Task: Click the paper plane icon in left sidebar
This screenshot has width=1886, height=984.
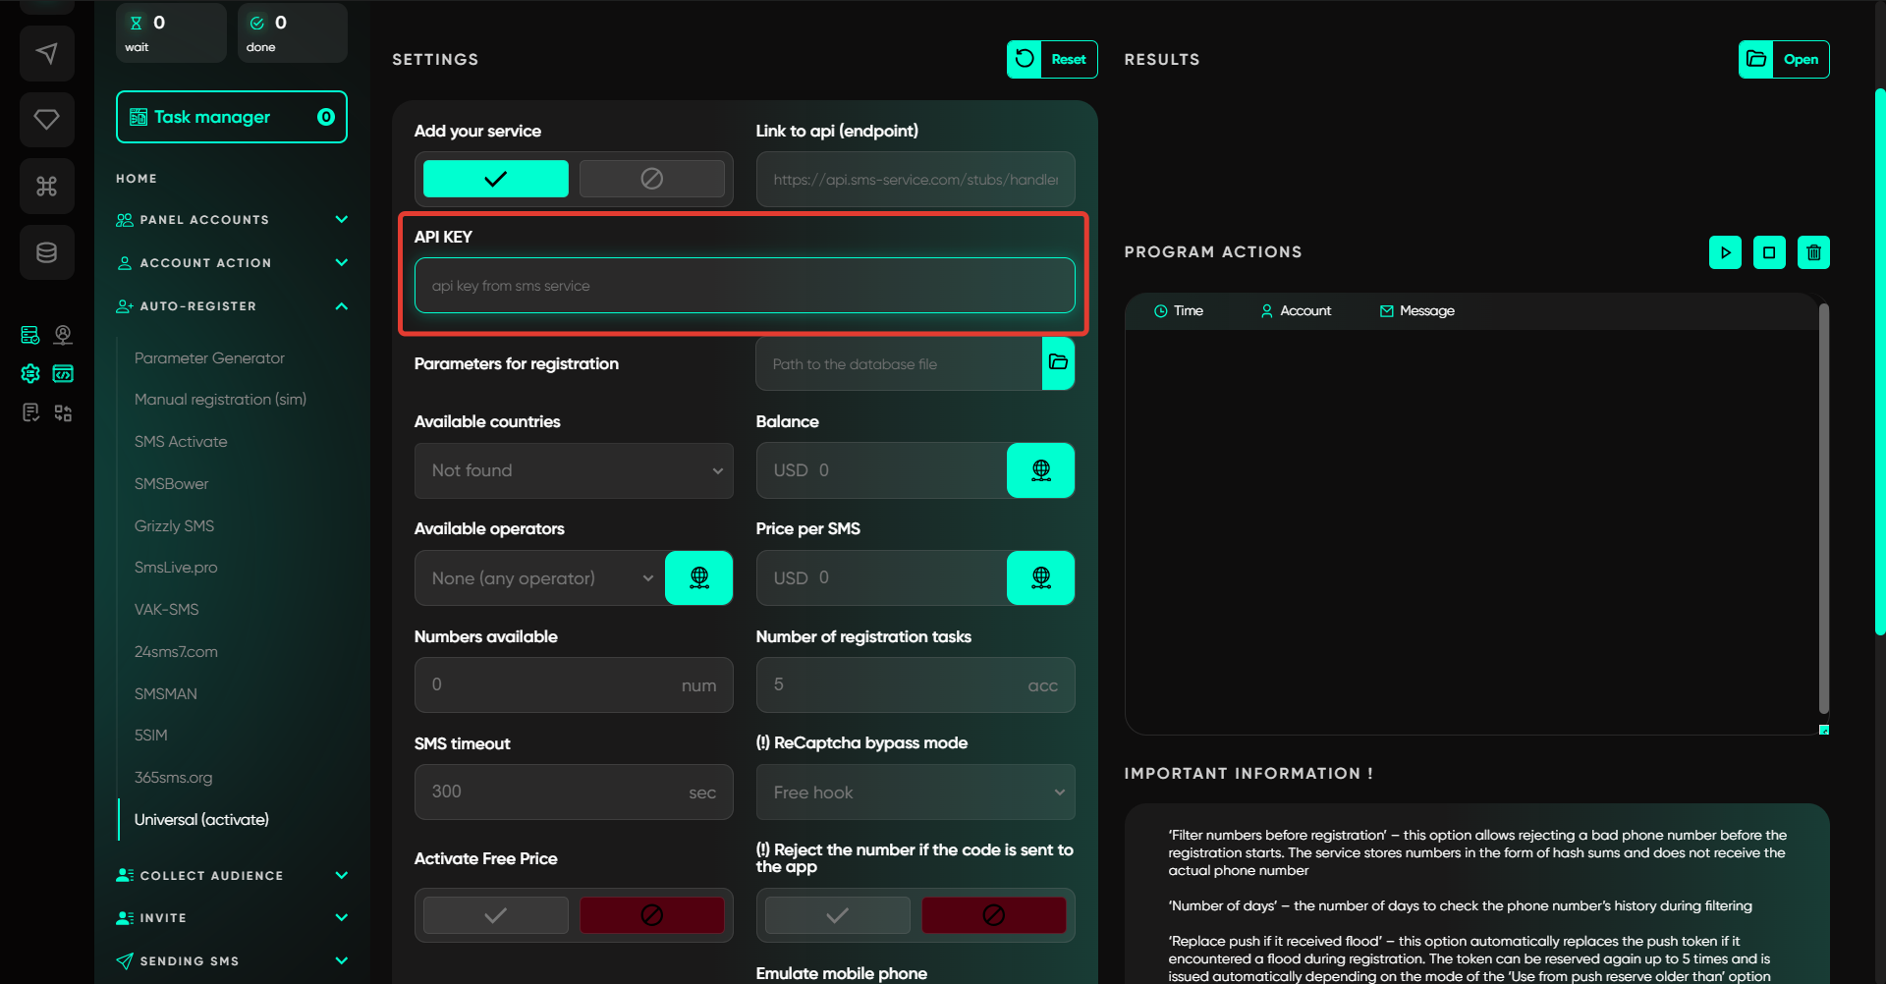Action: pos(46,53)
